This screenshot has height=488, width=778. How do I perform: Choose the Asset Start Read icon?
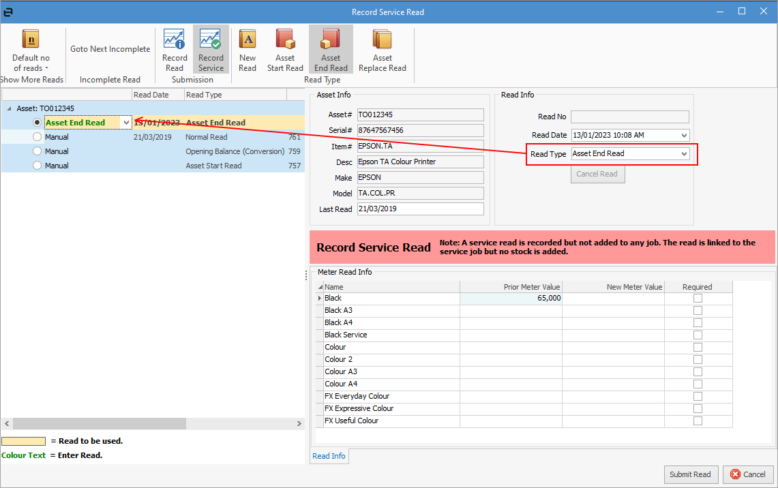point(285,40)
